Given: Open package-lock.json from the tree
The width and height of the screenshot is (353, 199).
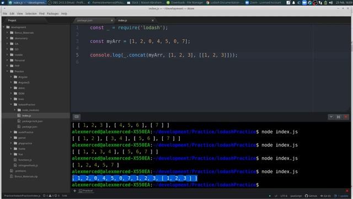Looking at the screenshot, I should click(32, 121).
